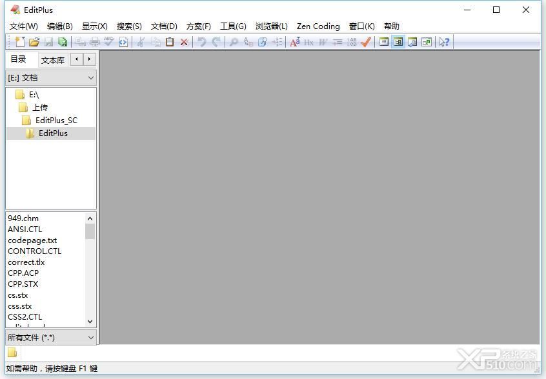Toggle the document selector icon
546x379 pixels.
384,42
